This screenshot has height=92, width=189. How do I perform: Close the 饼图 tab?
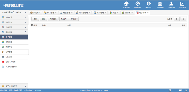[x=118, y=13]
